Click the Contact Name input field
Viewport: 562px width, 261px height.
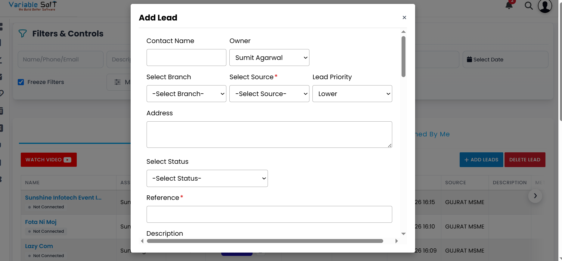coord(186,57)
